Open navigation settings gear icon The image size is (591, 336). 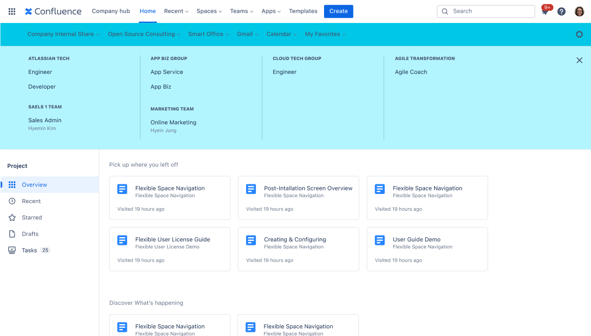579,34
